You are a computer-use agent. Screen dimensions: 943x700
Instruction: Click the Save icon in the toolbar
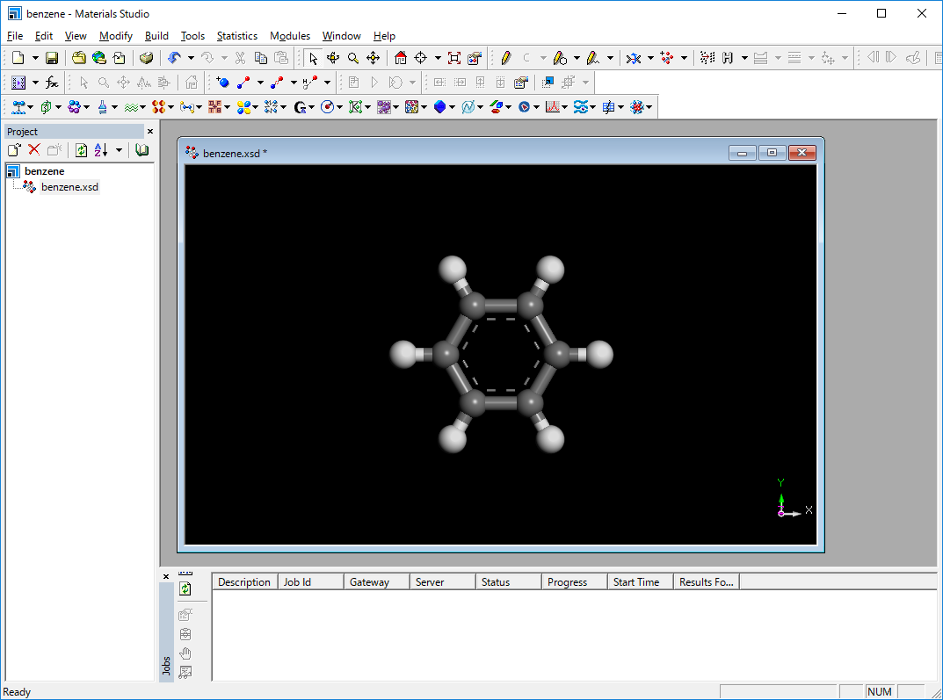52,58
